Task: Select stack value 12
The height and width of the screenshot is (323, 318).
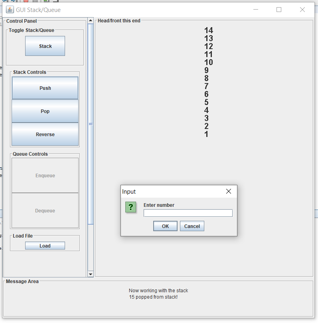Action: point(209,46)
